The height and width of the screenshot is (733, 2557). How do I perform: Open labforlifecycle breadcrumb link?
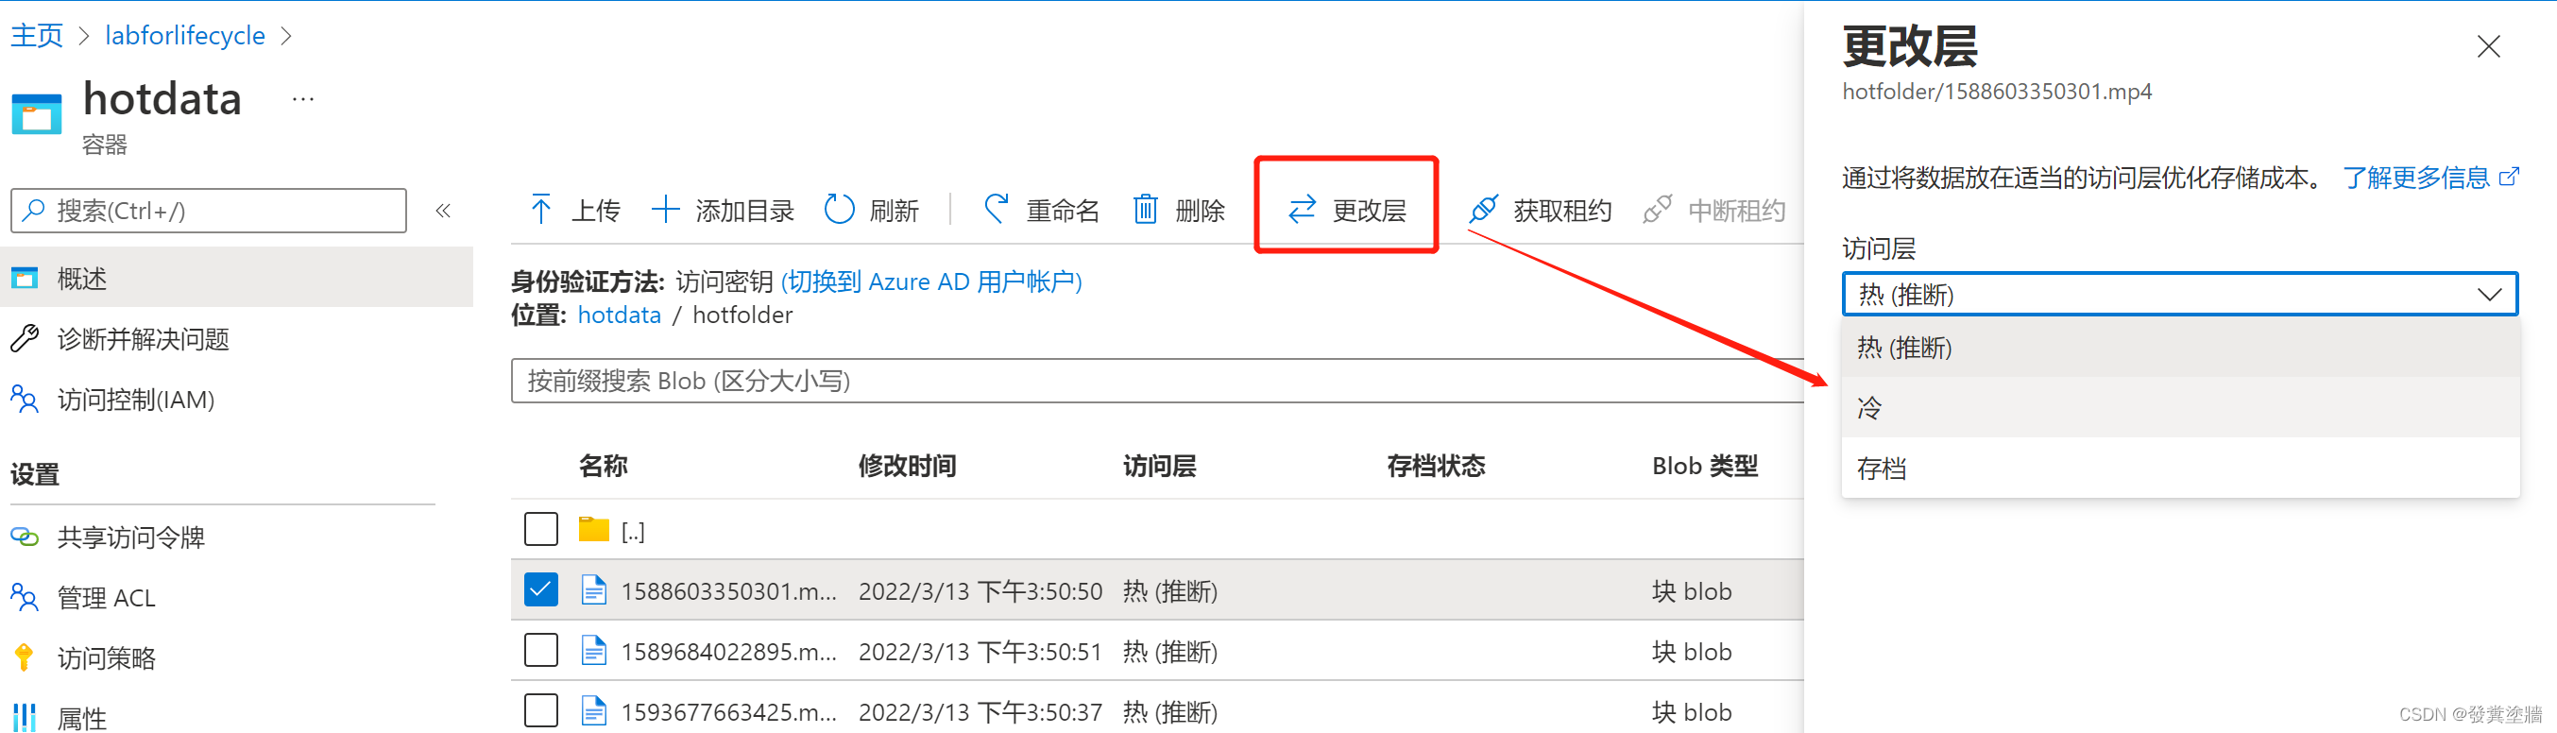click(184, 36)
